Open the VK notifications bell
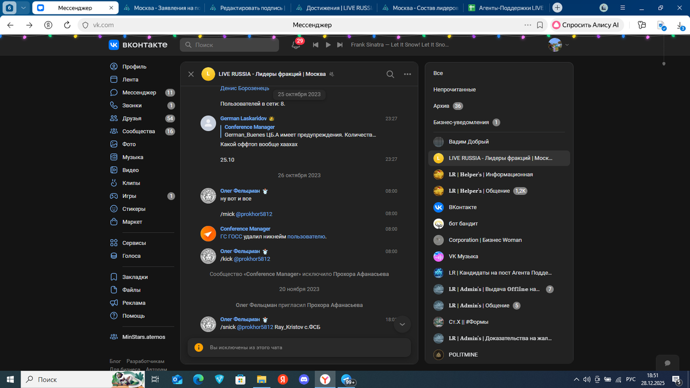Image resolution: width=690 pixels, height=388 pixels. [x=295, y=45]
